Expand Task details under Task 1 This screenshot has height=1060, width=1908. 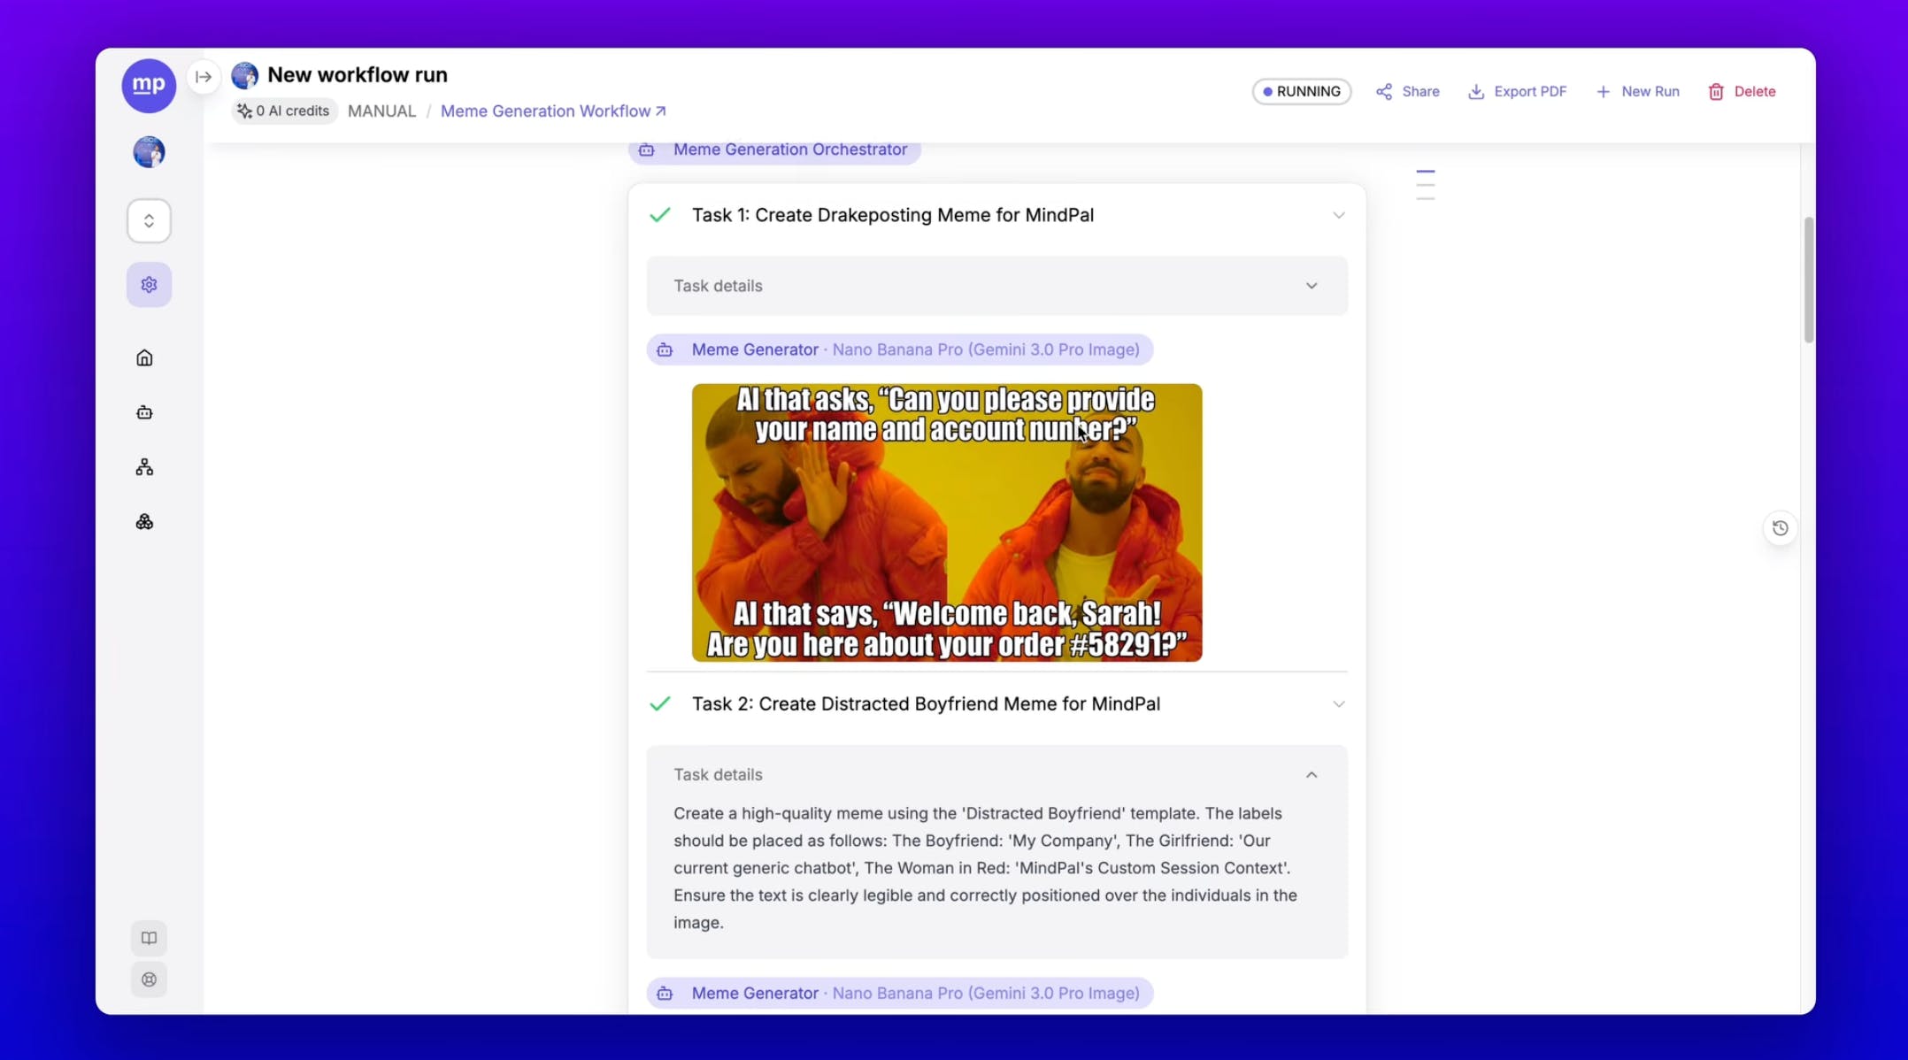coord(1311,286)
